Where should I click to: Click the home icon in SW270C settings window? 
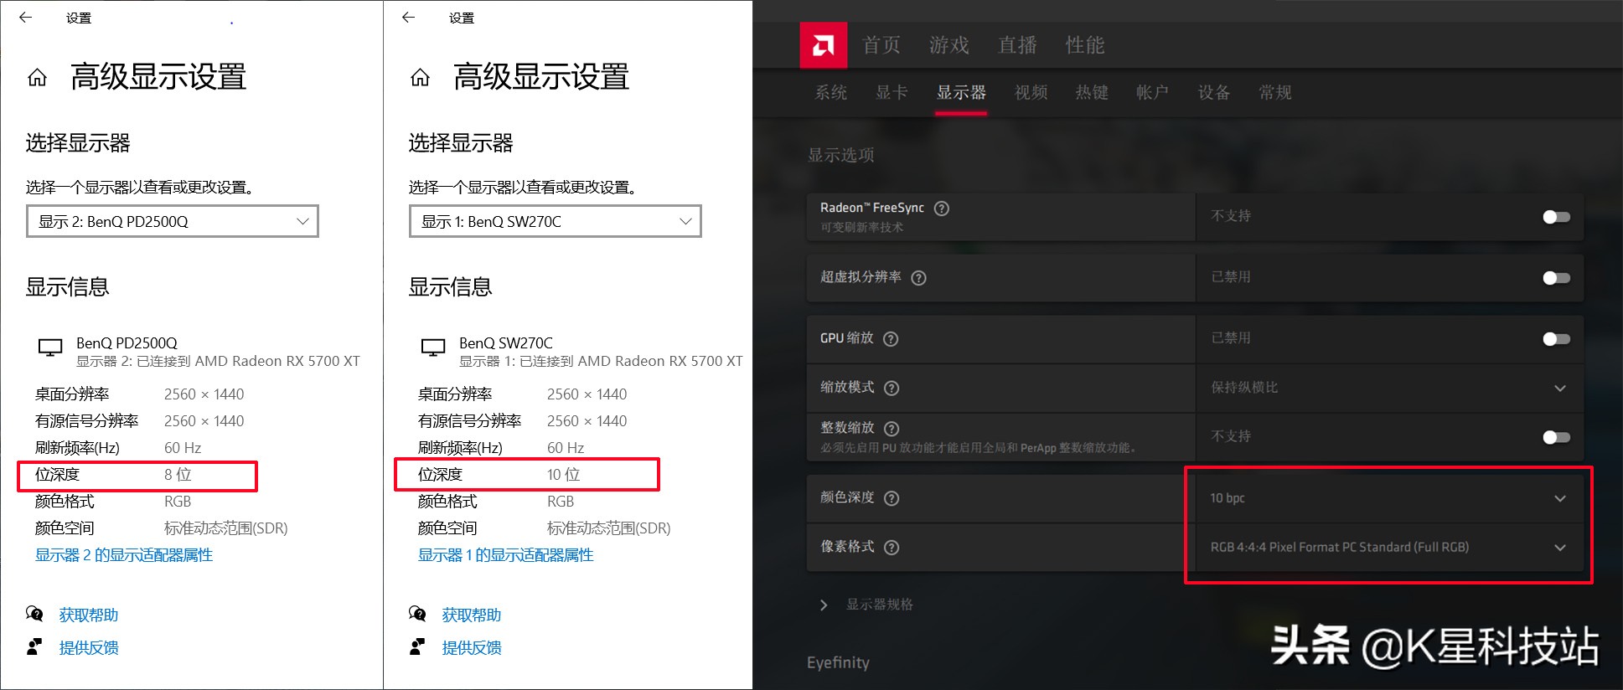(x=420, y=78)
